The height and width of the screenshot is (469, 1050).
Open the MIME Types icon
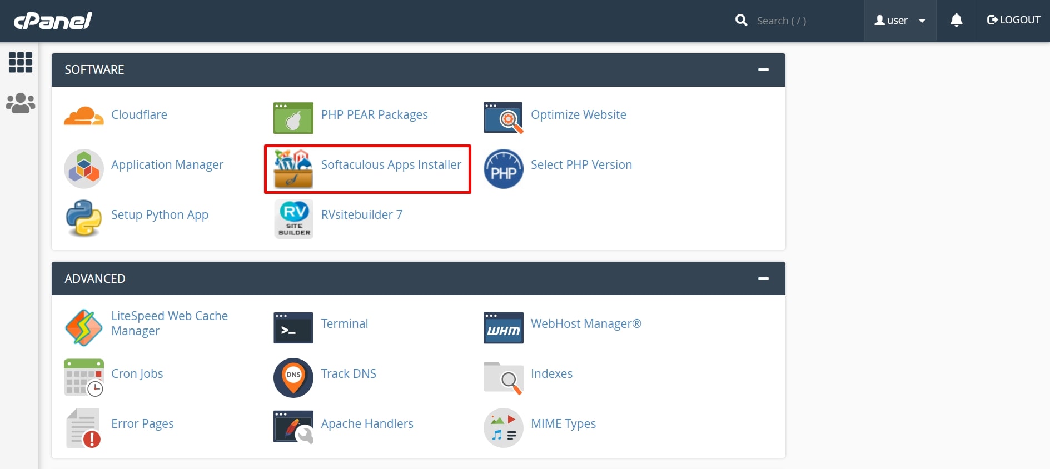[504, 428]
